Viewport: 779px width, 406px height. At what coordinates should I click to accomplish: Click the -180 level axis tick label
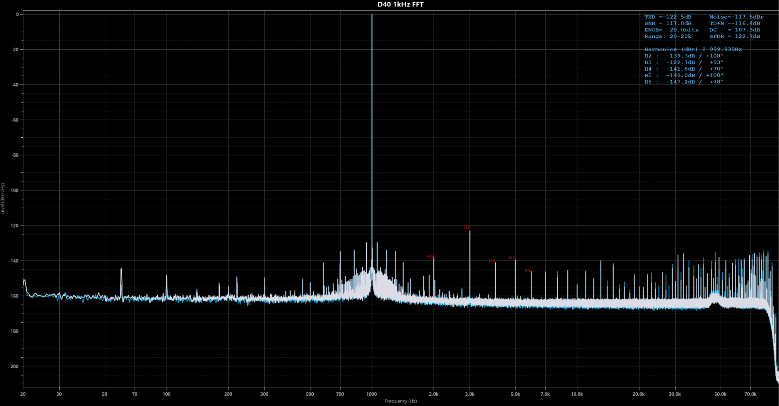pyautogui.click(x=14, y=331)
